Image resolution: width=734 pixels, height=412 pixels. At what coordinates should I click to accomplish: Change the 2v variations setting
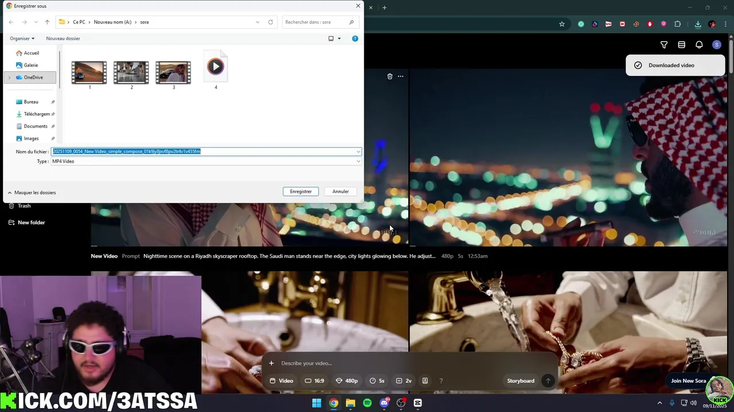coord(404,381)
